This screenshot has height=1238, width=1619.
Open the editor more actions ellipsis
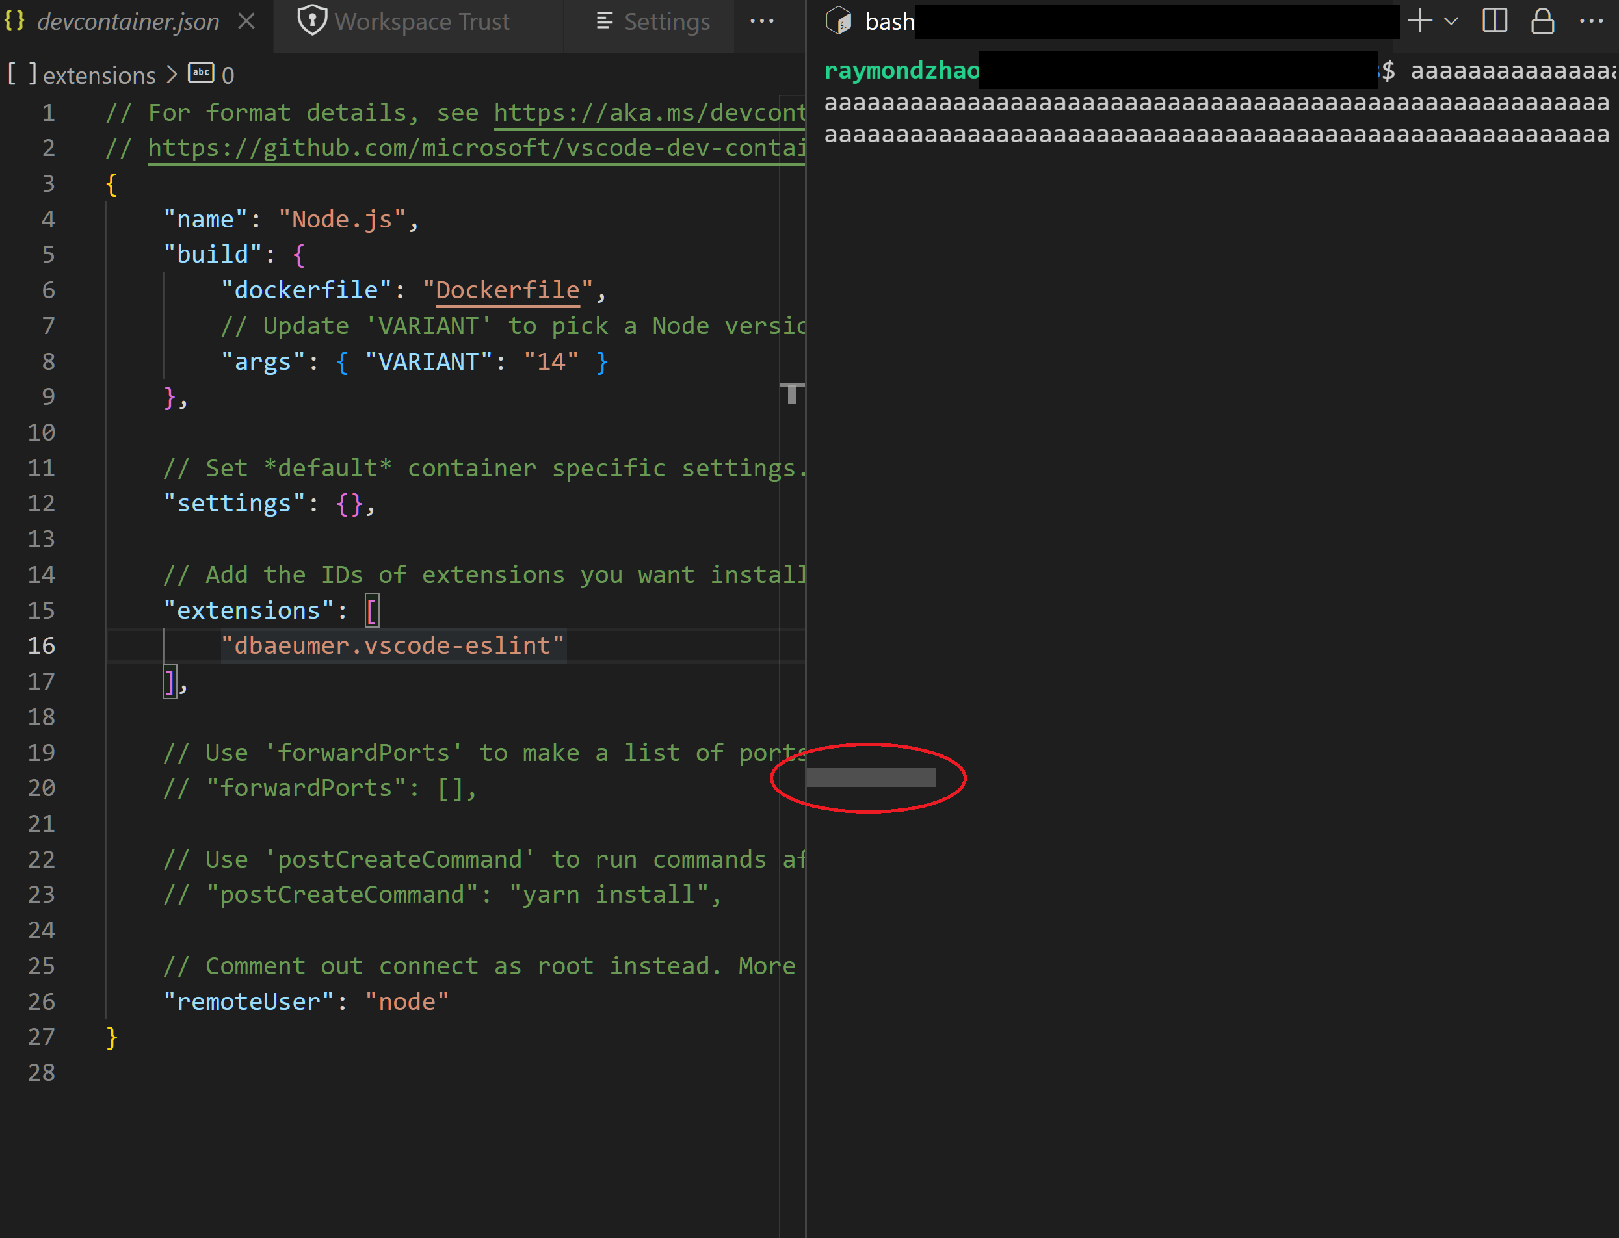pos(762,21)
